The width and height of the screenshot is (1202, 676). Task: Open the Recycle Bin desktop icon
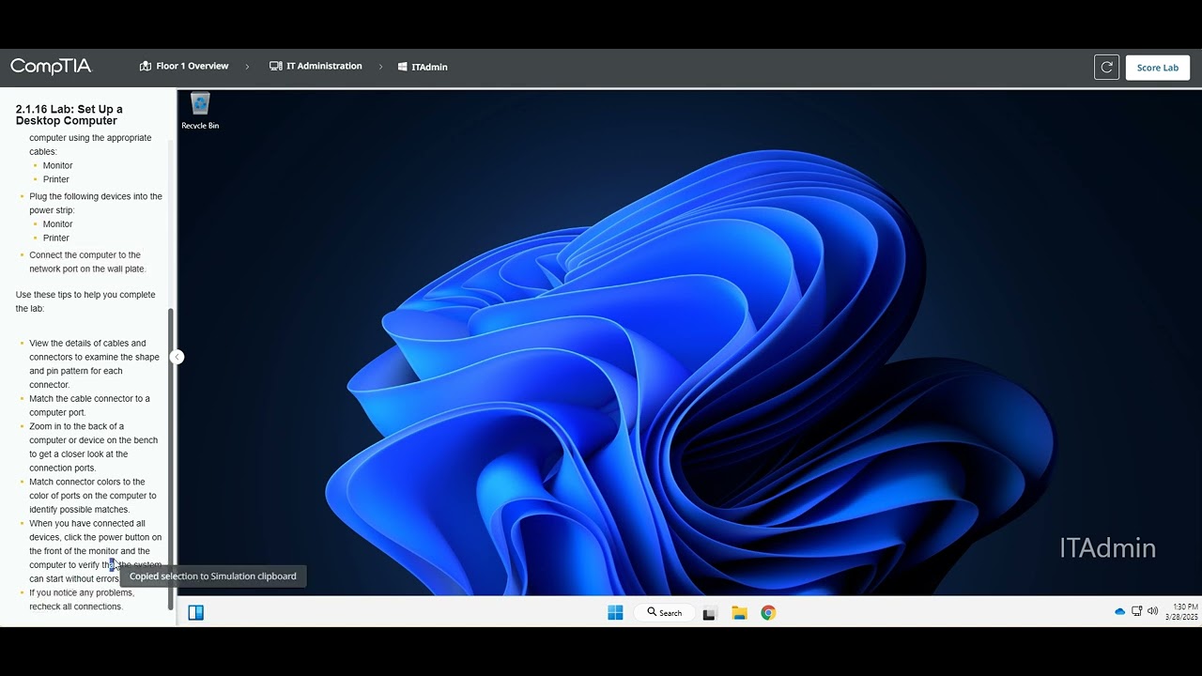[200, 111]
